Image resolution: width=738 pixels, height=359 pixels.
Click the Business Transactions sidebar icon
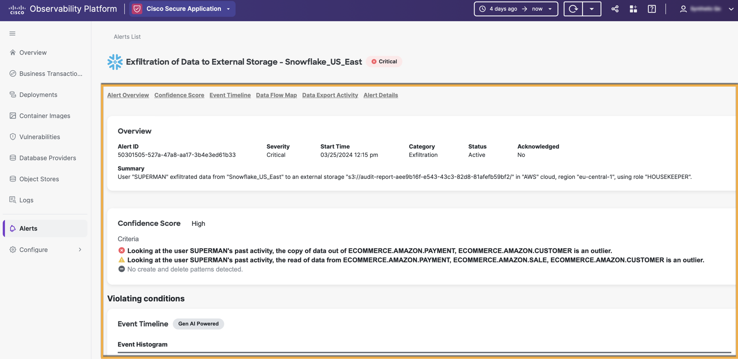point(13,73)
